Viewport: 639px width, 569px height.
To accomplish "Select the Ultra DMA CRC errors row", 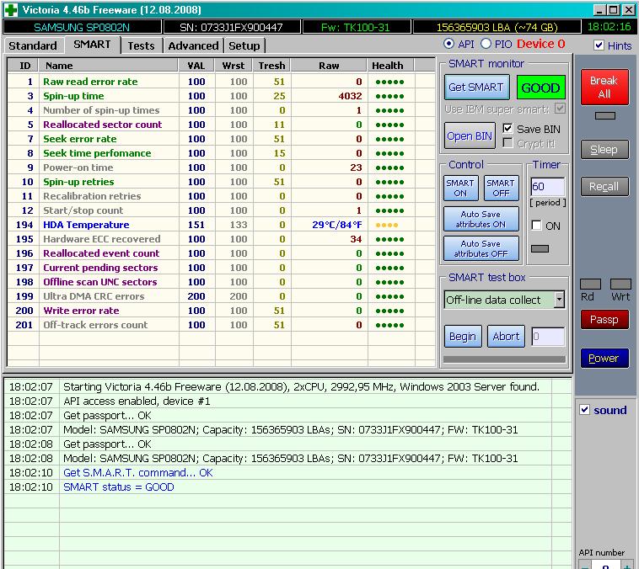I will tap(222, 296).
